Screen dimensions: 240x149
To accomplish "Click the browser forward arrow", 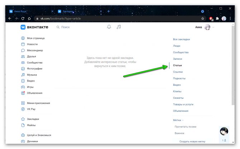I will tap(16, 19).
